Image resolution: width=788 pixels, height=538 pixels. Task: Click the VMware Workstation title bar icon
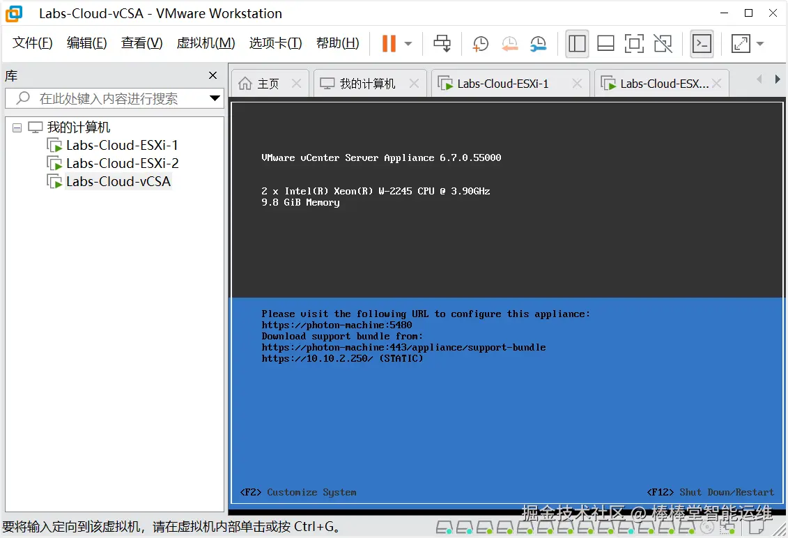14,13
